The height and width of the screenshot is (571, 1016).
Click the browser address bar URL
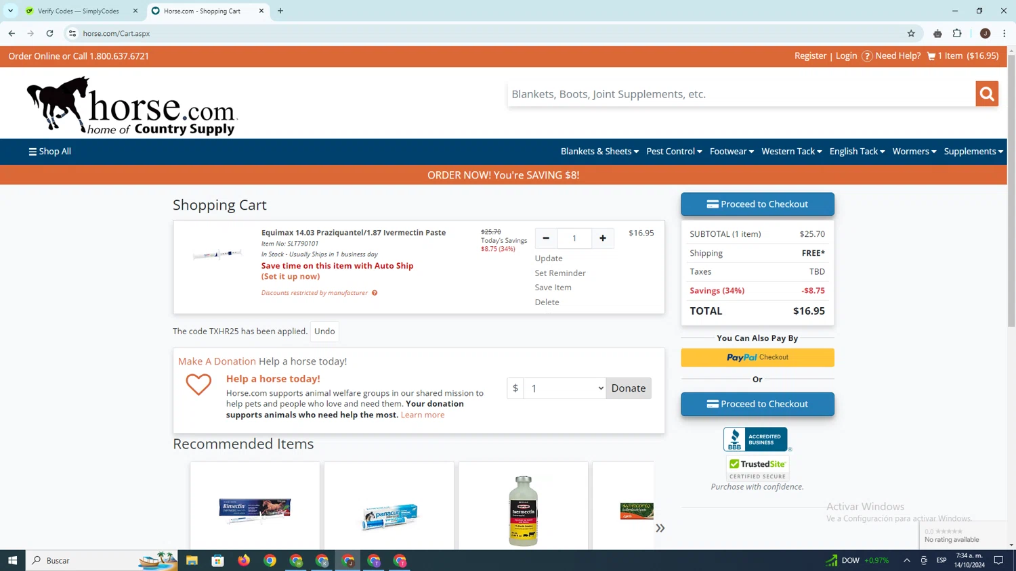117,33
